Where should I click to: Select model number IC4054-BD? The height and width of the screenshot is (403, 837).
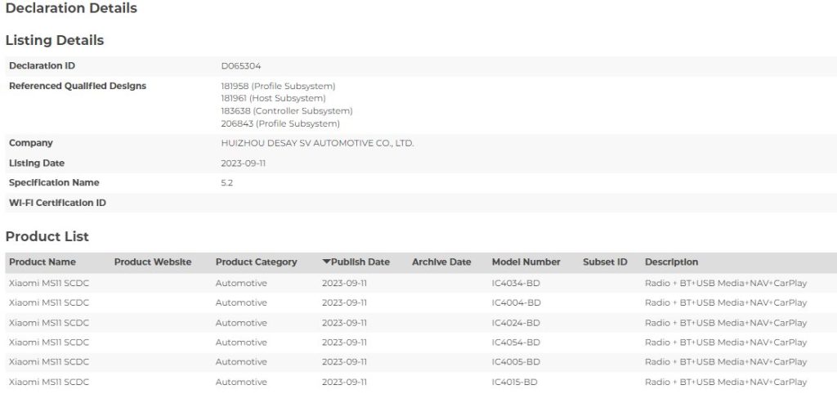pyautogui.click(x=517, y=343)
